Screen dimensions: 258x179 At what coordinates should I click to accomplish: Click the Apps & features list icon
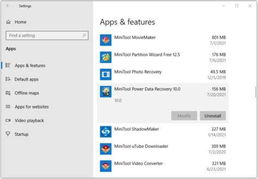[x=8, y=65]
